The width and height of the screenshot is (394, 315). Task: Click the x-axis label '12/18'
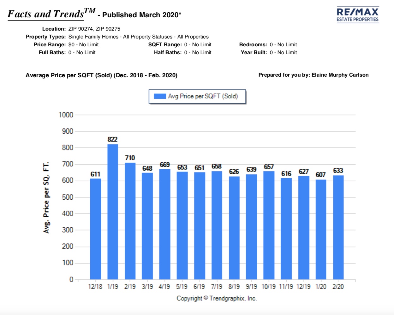tap(95, 287)
